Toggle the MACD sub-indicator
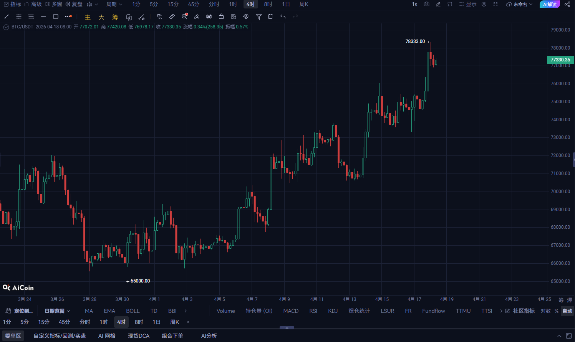The height and width of the screenshot is (342, 575). coord(291,311)
